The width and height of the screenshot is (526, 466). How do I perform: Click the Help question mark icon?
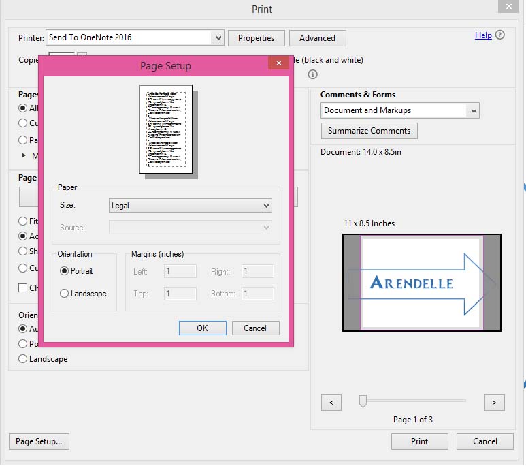click(x=500, y=35)
